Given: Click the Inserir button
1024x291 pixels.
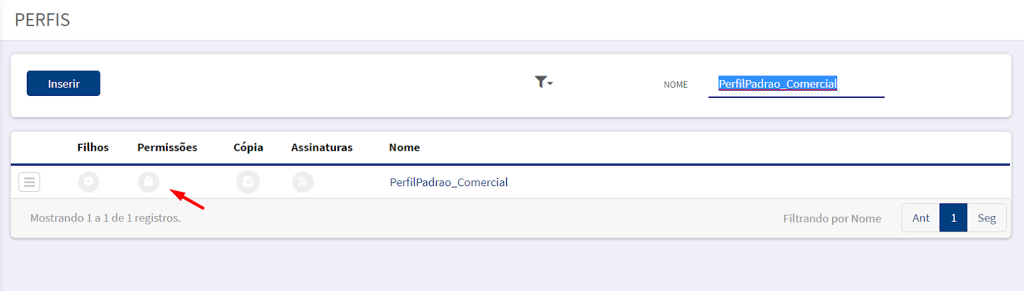Looking at the screenshot, I should (63, 83).
